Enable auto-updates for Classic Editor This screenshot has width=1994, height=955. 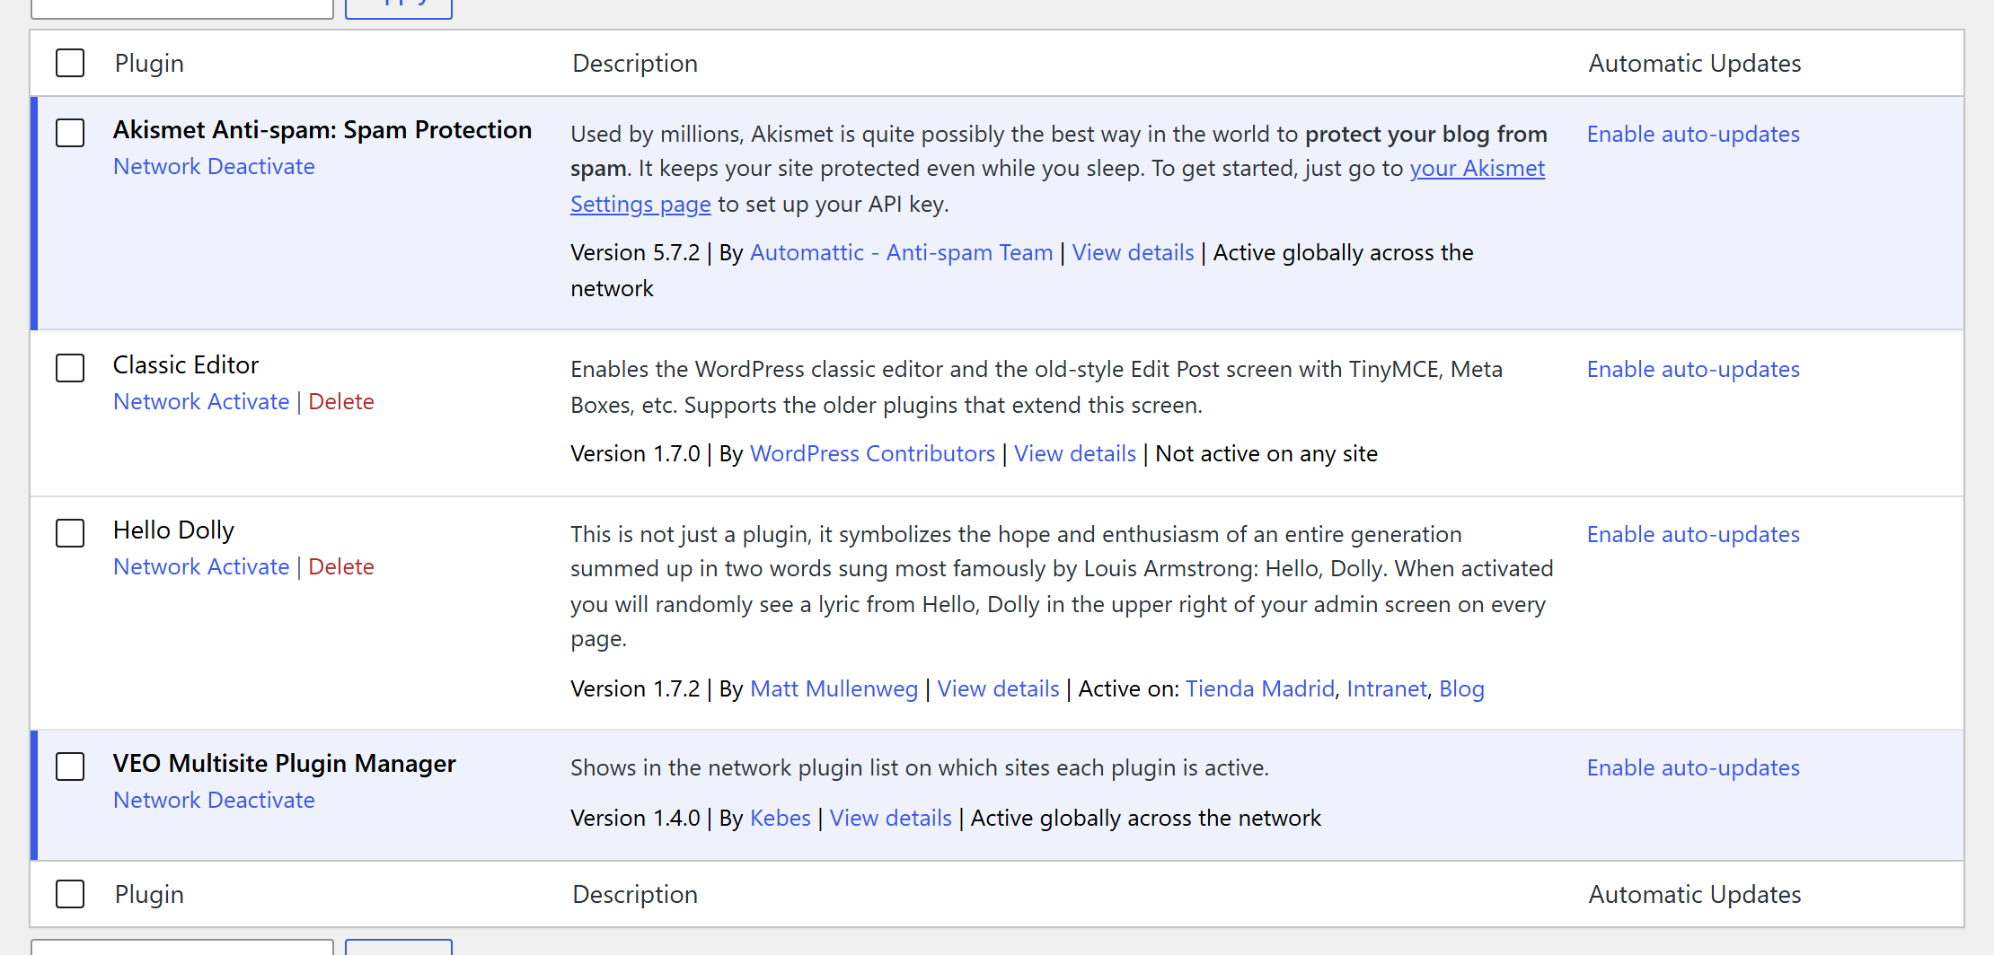tap(1693, 370)
